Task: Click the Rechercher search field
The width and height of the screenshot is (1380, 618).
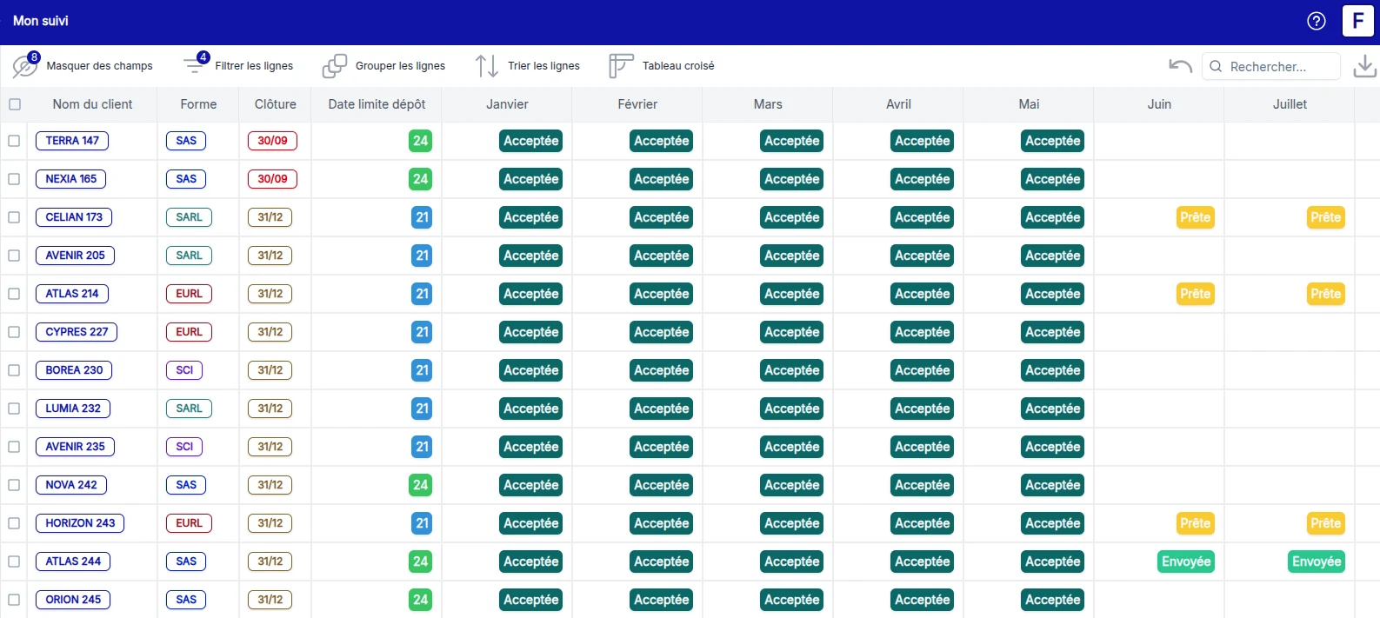Action: 1271,66
